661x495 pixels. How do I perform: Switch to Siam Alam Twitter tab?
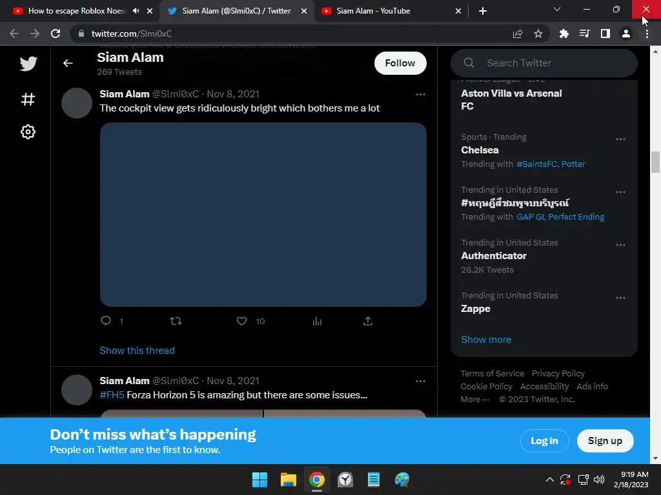click(236, 11)
